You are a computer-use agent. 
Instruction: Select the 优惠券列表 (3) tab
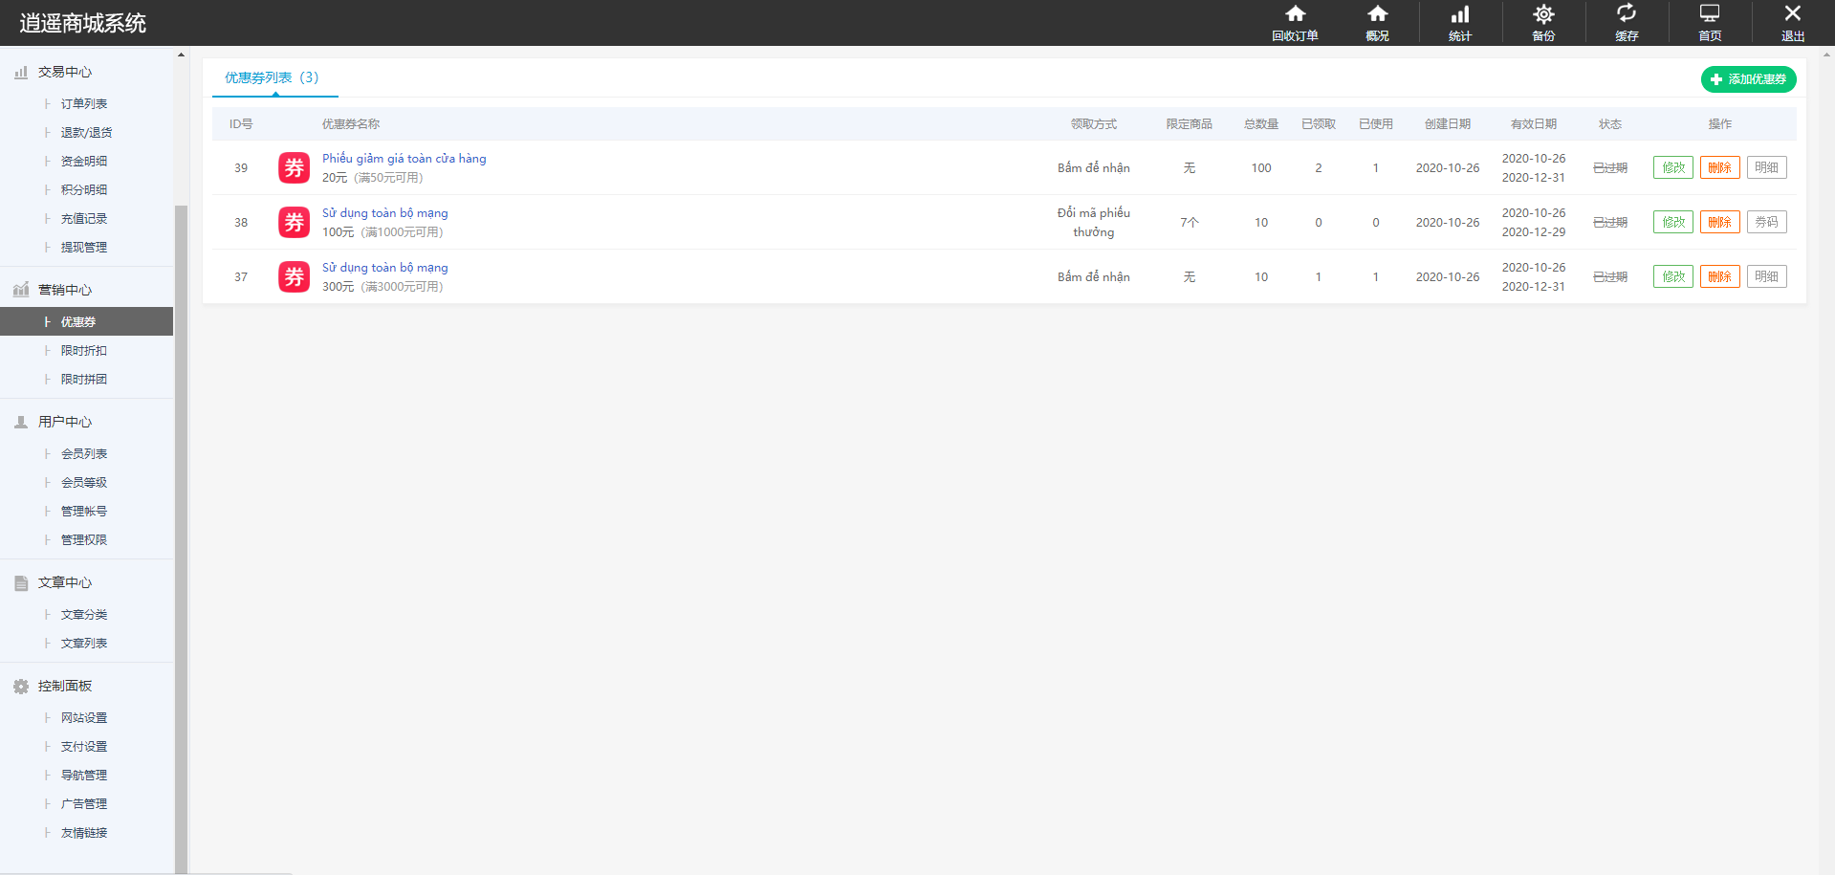pyautogui.click(x=274, y=77)
